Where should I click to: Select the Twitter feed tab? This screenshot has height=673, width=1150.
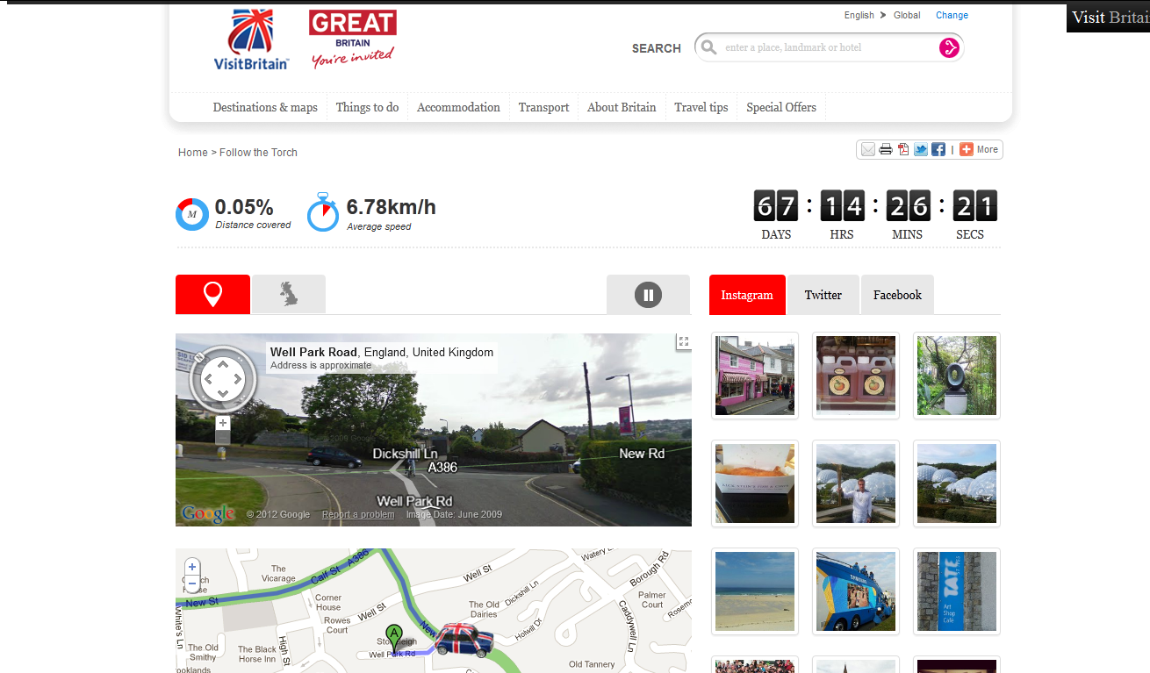(823, 295)
